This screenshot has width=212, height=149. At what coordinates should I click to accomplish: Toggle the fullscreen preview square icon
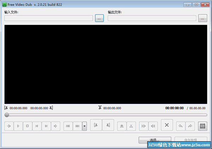point(202,126)
